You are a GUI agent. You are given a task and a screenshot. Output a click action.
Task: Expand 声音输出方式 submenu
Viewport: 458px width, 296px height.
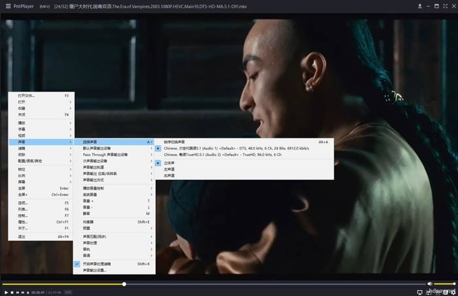114,180
